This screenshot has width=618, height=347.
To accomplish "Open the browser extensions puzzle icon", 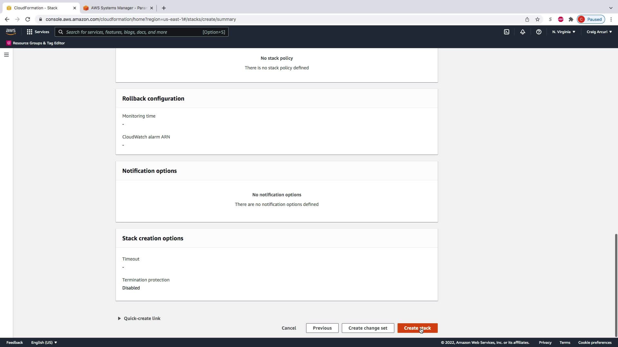I will [571, 19].
